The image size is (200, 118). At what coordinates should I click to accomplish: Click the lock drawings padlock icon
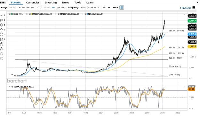coord(2,49)
